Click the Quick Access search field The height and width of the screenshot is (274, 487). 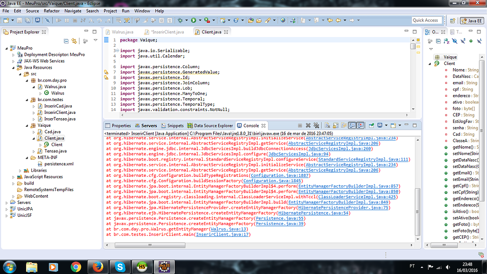coord(425,20)
